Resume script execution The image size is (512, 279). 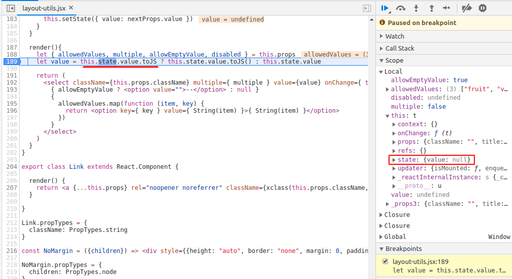click(386, 8)
